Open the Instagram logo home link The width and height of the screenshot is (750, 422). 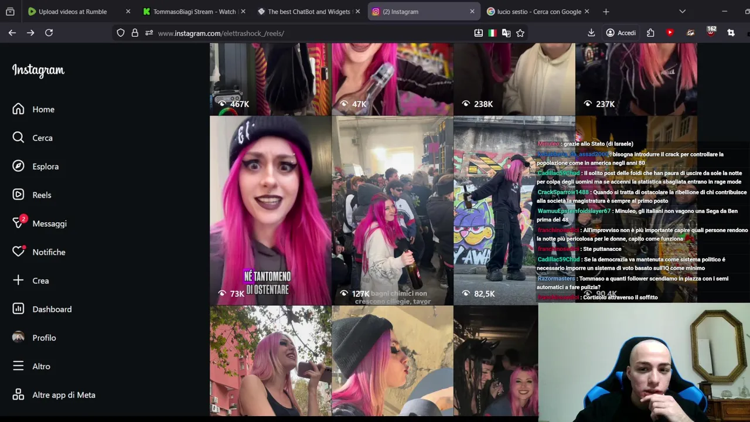tap(38, 70)
